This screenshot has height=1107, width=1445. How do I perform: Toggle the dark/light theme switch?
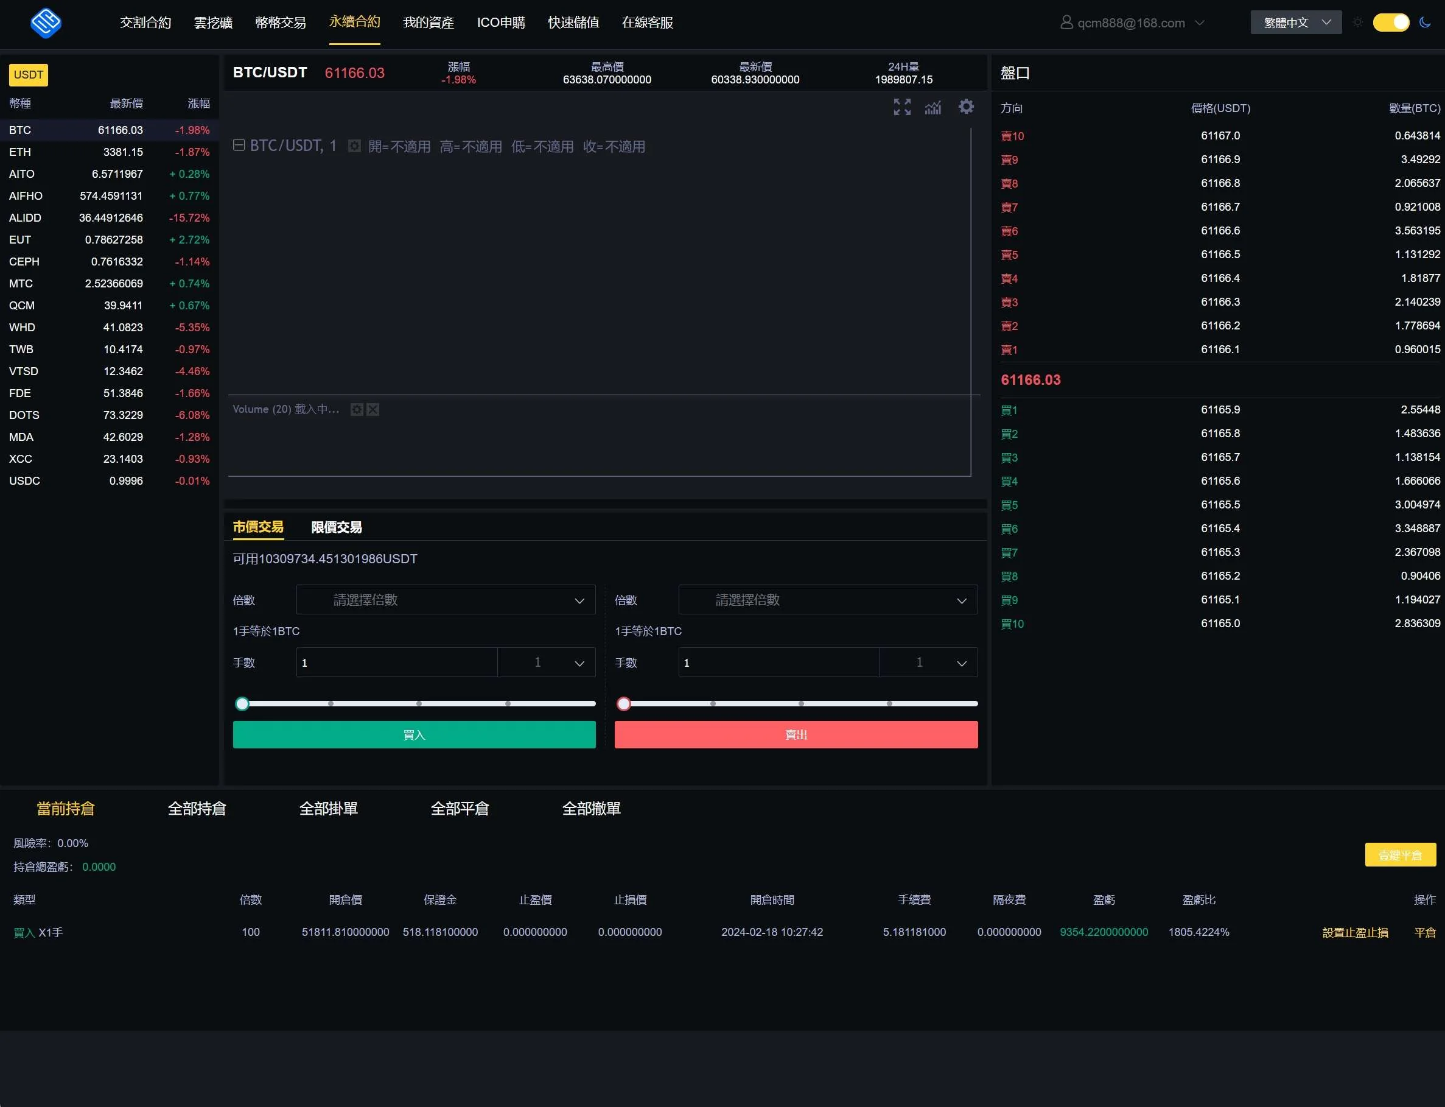point(1390,23)
